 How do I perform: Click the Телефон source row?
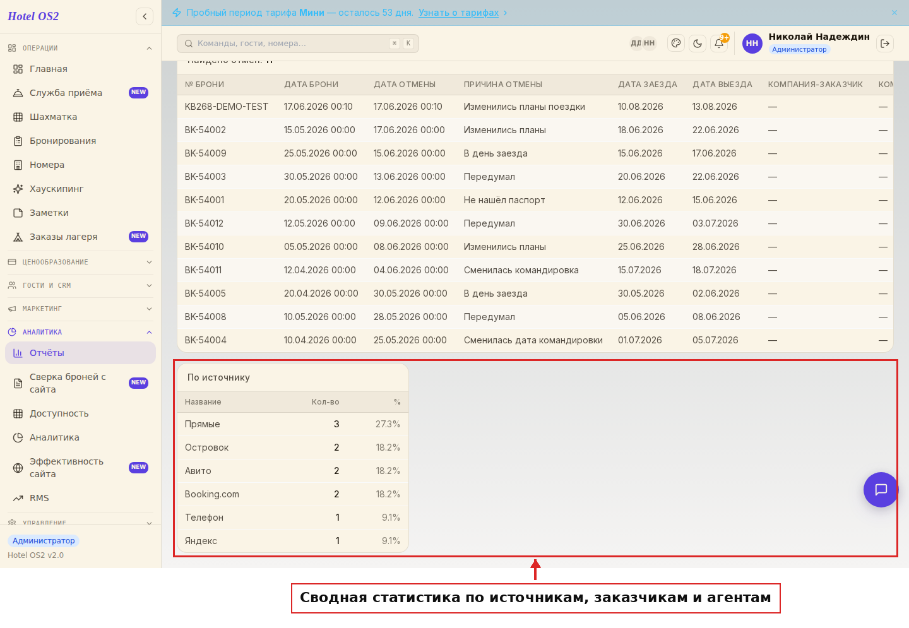(x=293, y=518)
